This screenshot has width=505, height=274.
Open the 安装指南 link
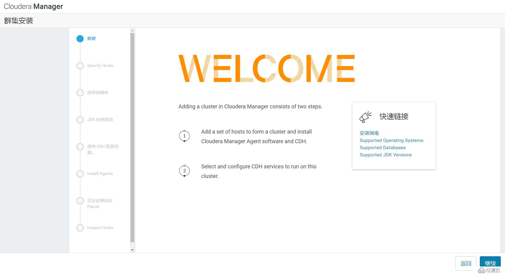pos(369,133)
